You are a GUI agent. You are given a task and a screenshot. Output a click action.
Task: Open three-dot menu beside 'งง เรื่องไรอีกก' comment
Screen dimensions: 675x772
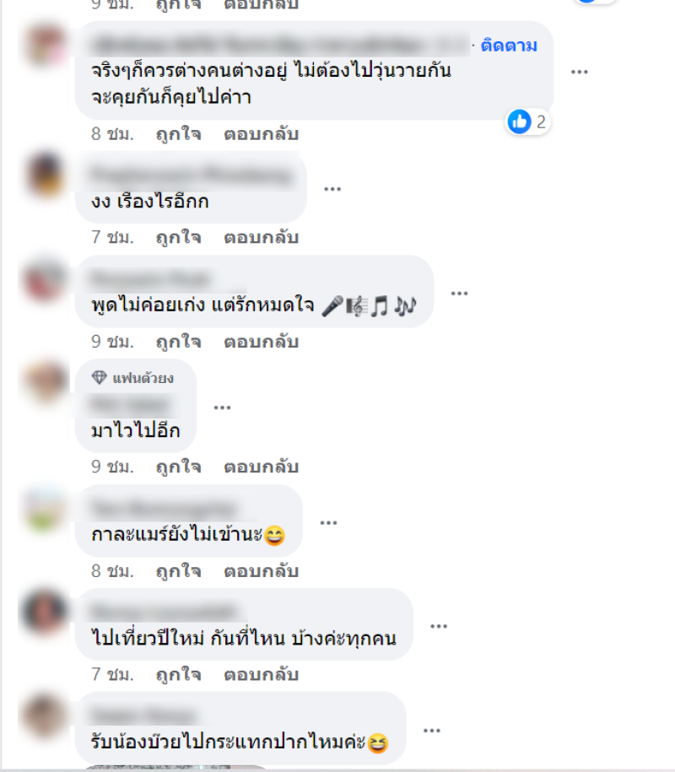tap(332, 189)
